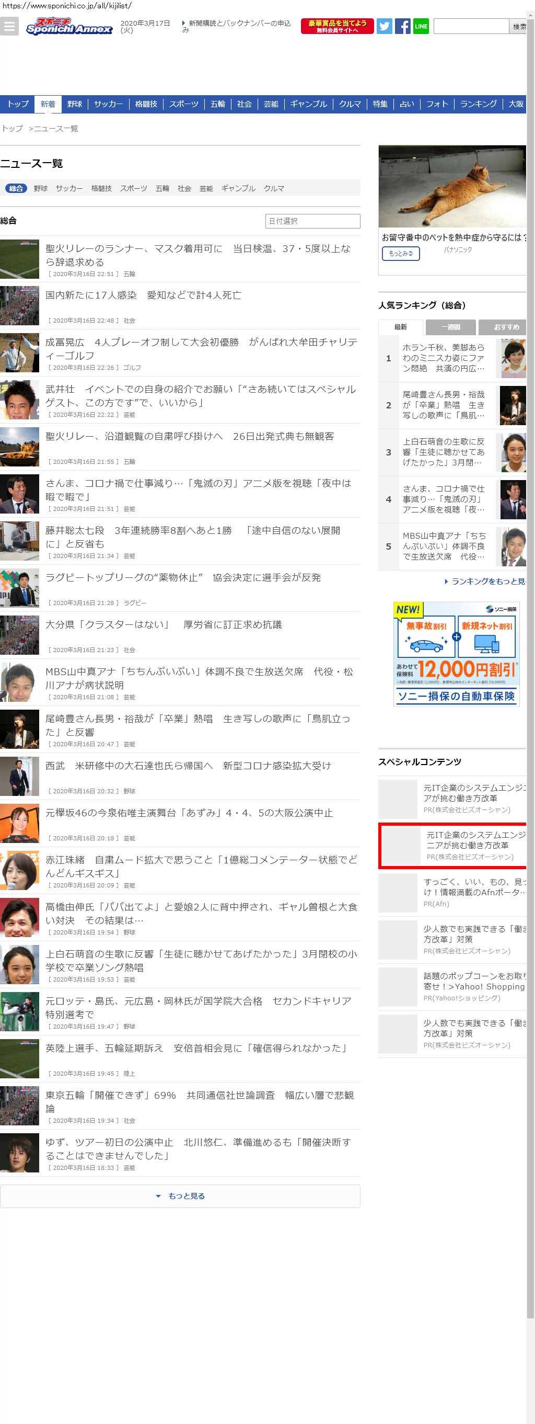This screenshot has width=535, height=1424.
Task: Click torch thumbnail of 沿道観覧の自粛 article
Action: coord(19,447)
